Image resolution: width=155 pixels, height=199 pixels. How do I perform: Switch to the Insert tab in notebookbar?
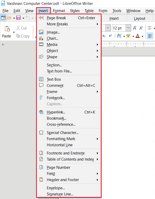pyautogui.click(x=114, y=18)
